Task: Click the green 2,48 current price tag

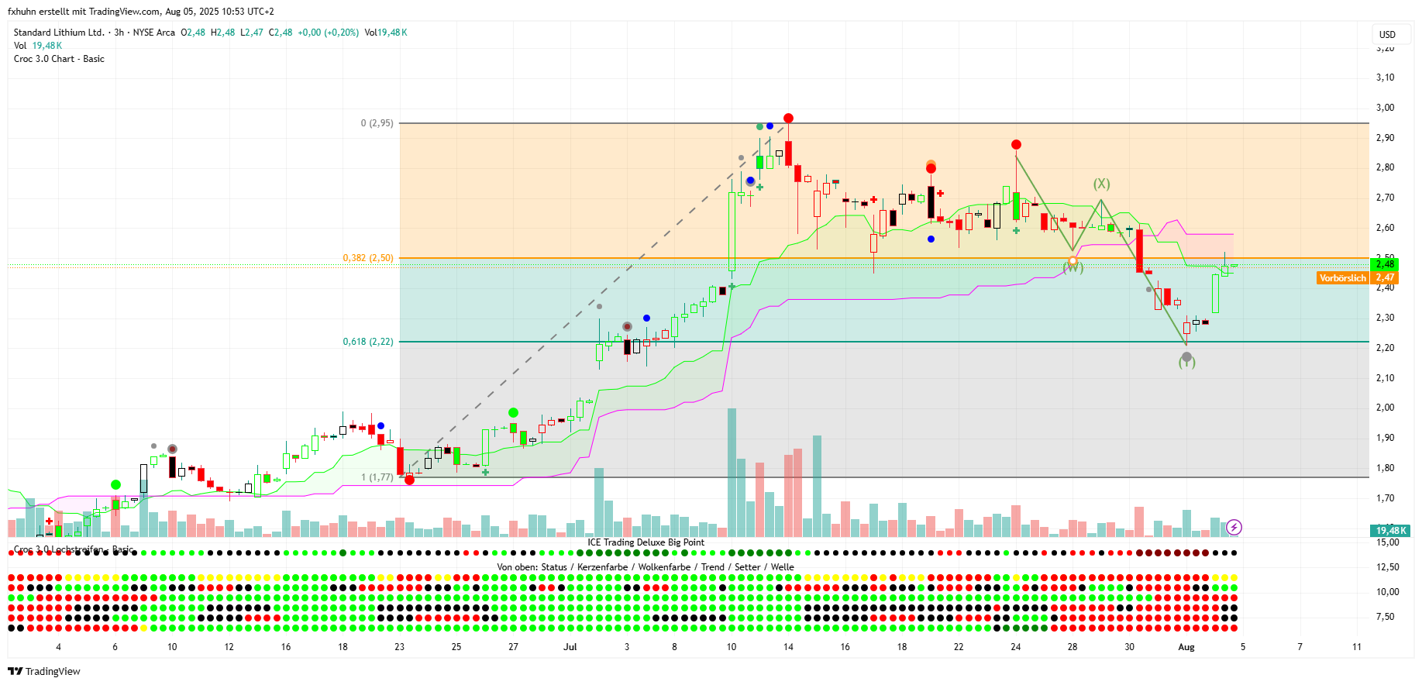Action: pos(1385,264)
